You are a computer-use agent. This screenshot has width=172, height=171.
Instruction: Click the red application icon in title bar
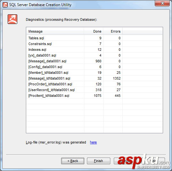click(5, 5)
